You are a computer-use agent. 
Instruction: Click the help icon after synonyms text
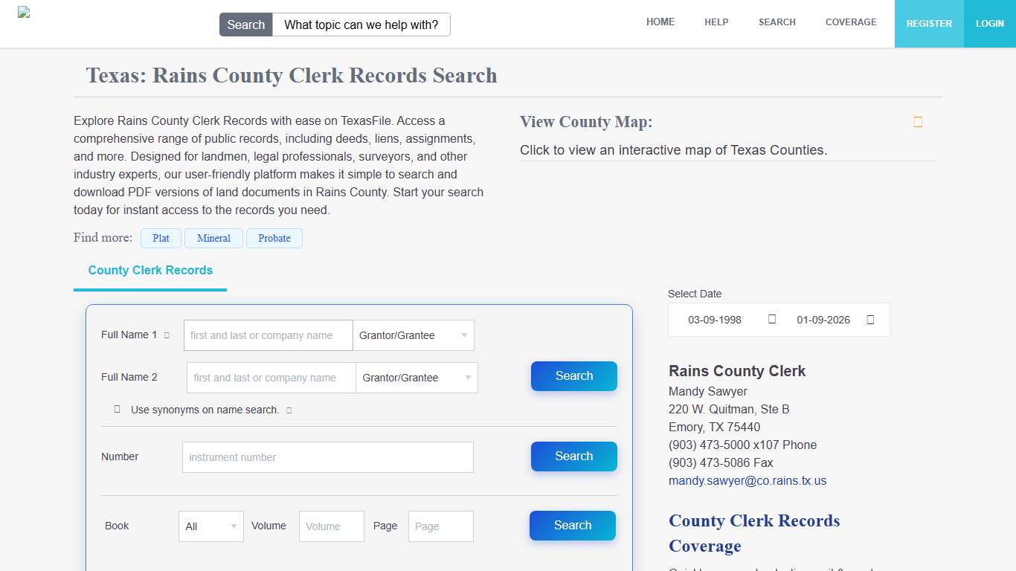(289, 410)
